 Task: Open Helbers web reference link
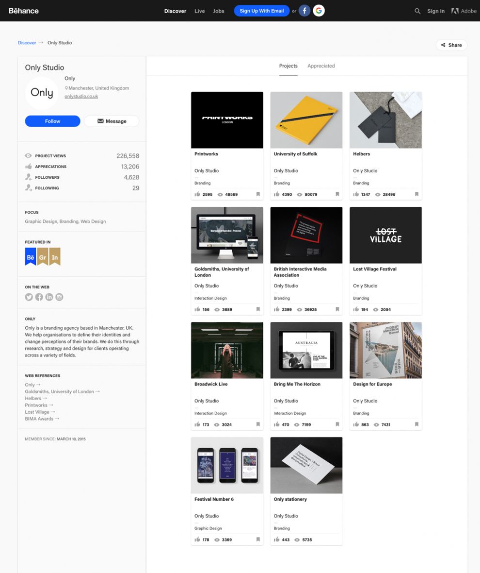(36, 398)
